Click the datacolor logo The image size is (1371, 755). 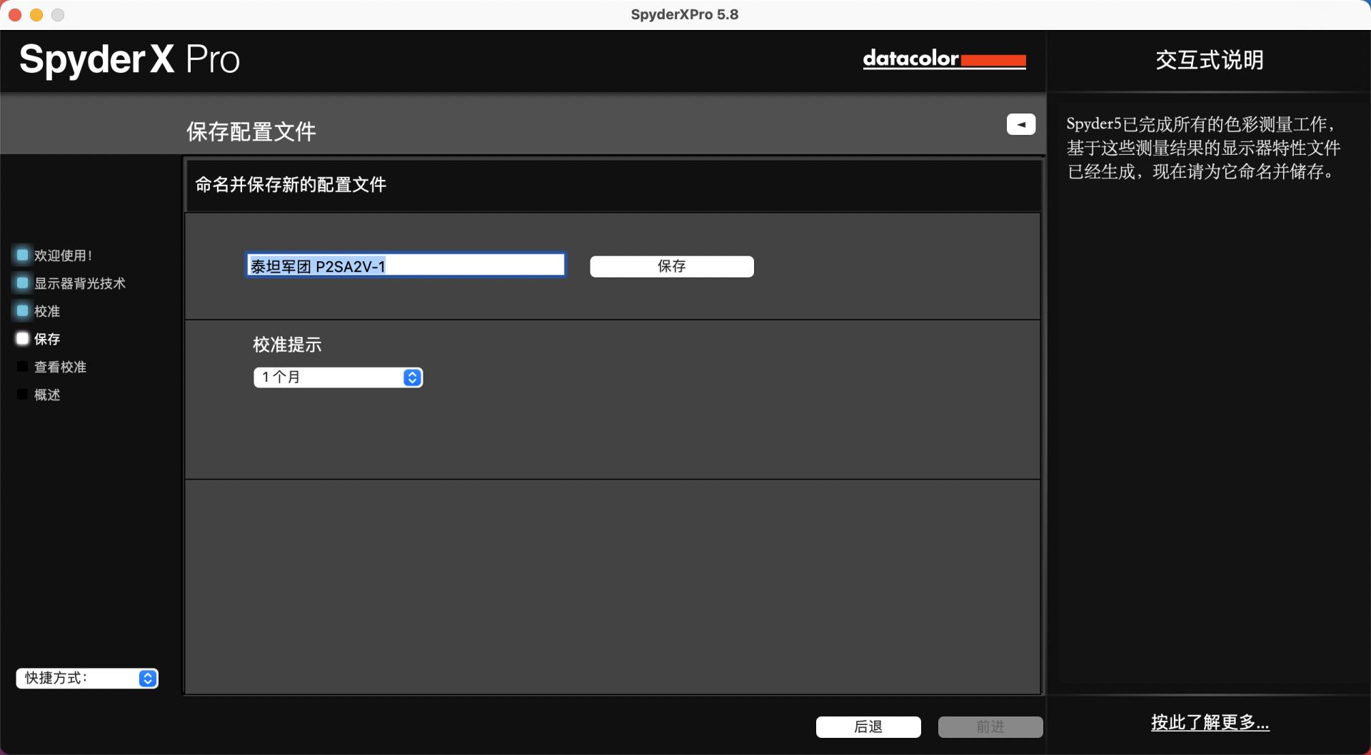(944, 59)
